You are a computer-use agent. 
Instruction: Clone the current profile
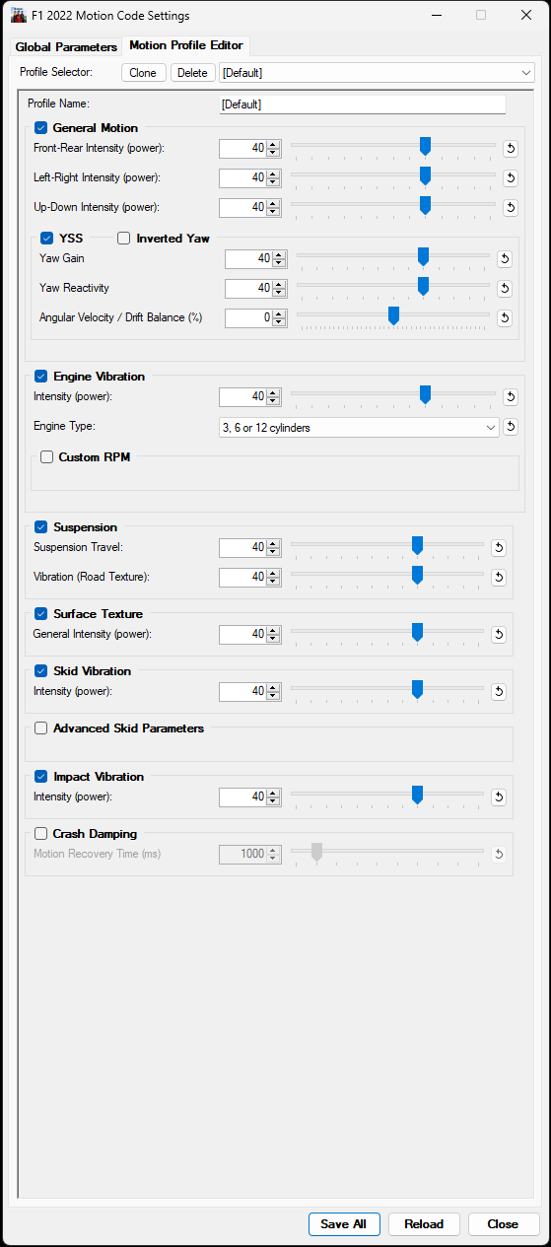pos(143,73)
